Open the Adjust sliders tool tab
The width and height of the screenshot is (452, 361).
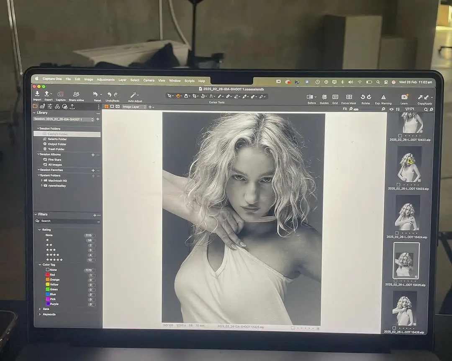click(x=50, y=107)
